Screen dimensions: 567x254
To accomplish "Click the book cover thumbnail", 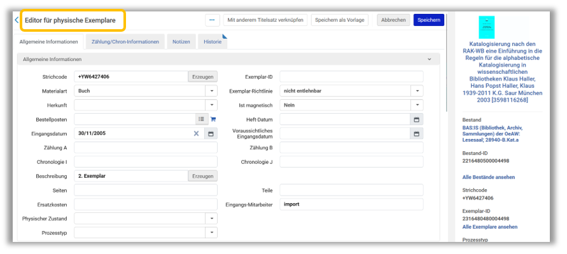I will pyautogui.click(x=487, y=27).
